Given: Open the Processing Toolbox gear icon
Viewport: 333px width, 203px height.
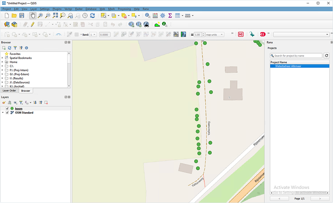Looking at the screenshot, I should tap(162, 16).
